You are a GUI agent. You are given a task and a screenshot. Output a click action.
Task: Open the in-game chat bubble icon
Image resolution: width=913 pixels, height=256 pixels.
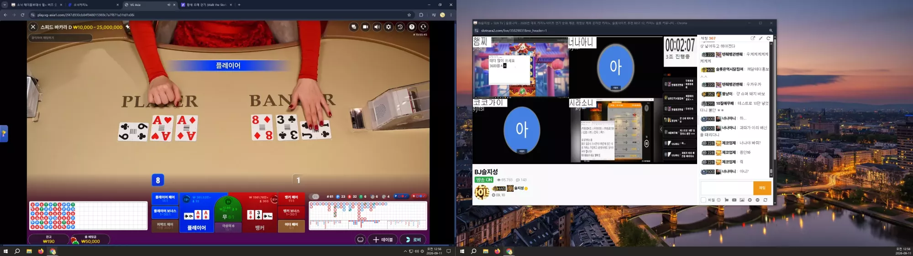point(354,27)
